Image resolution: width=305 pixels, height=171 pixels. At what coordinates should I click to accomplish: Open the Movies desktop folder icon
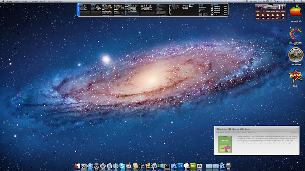[x=295, y=77]
